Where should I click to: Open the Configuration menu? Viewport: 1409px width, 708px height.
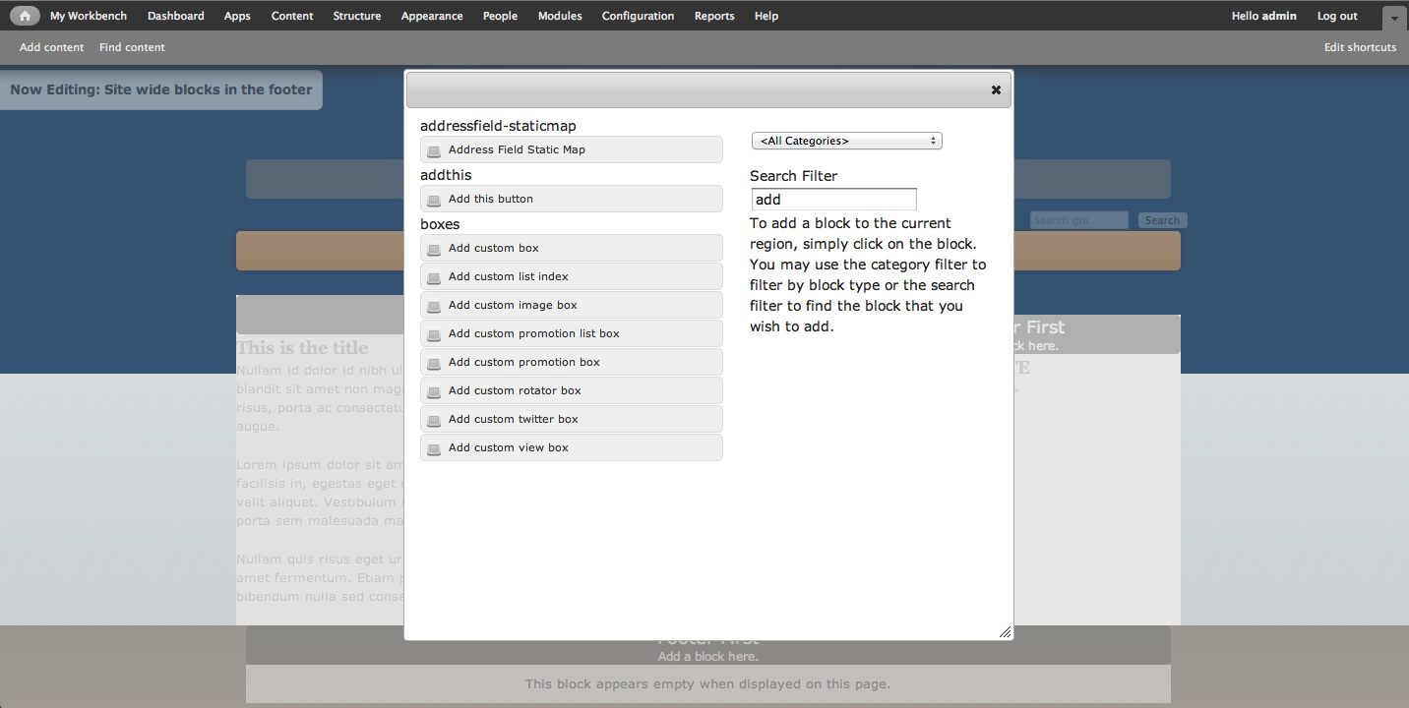coord(638,16)
